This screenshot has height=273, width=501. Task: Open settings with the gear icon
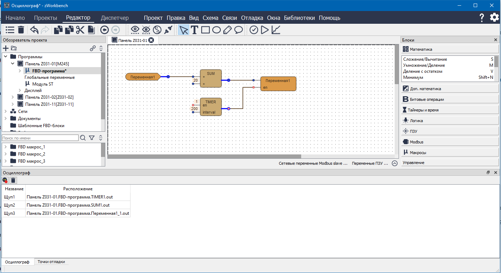pyautogui.click(x=494, y=18)
